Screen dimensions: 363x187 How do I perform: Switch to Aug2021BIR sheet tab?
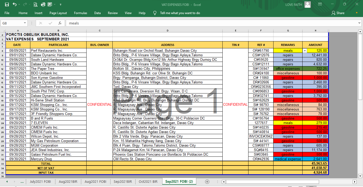(x=68, y=182)
